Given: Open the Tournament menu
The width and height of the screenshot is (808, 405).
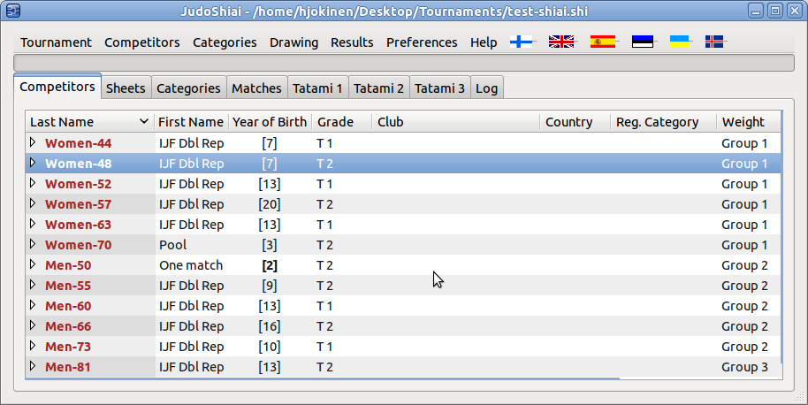Looking at the screenshot, I should pyautogui.click(x=56, y=42).
